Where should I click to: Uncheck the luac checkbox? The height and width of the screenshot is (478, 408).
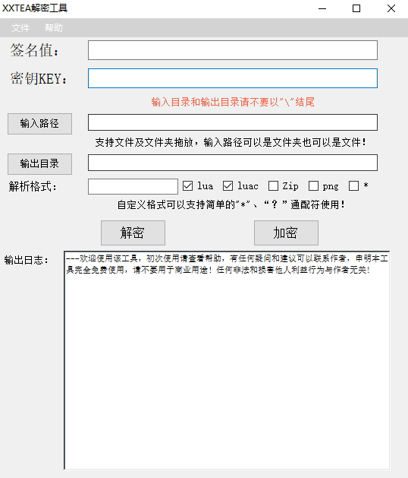pos(228,186)
